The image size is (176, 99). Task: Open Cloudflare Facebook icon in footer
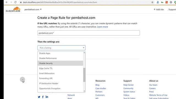click(43, 97)
